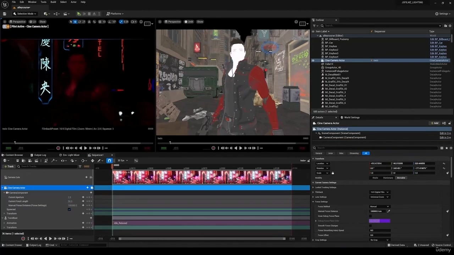
Task: Open the Focus Method Manual dropdown
Action: pos(380,206)
